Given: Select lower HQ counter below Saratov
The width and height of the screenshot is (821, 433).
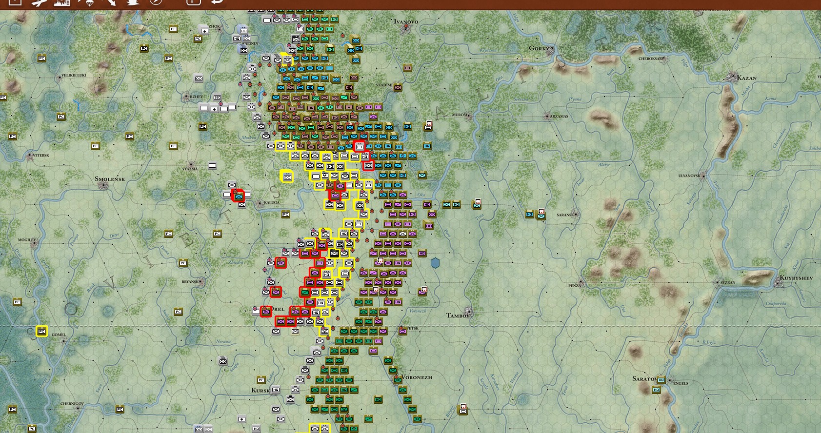Looking at the screenshot, I should (656, 390).
